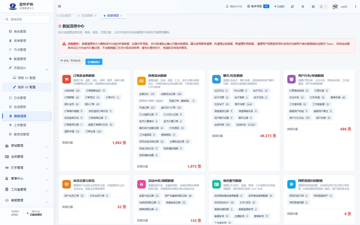Select the 聊天/社区数据 chat icon
Image resolution: width=360 pixels, height=225 pixels.
216,79
